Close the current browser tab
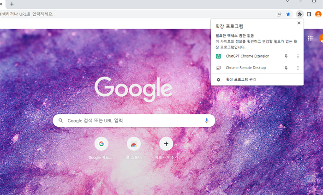The height and width of the screenshot is (195, 323). (x=1, y=4)
